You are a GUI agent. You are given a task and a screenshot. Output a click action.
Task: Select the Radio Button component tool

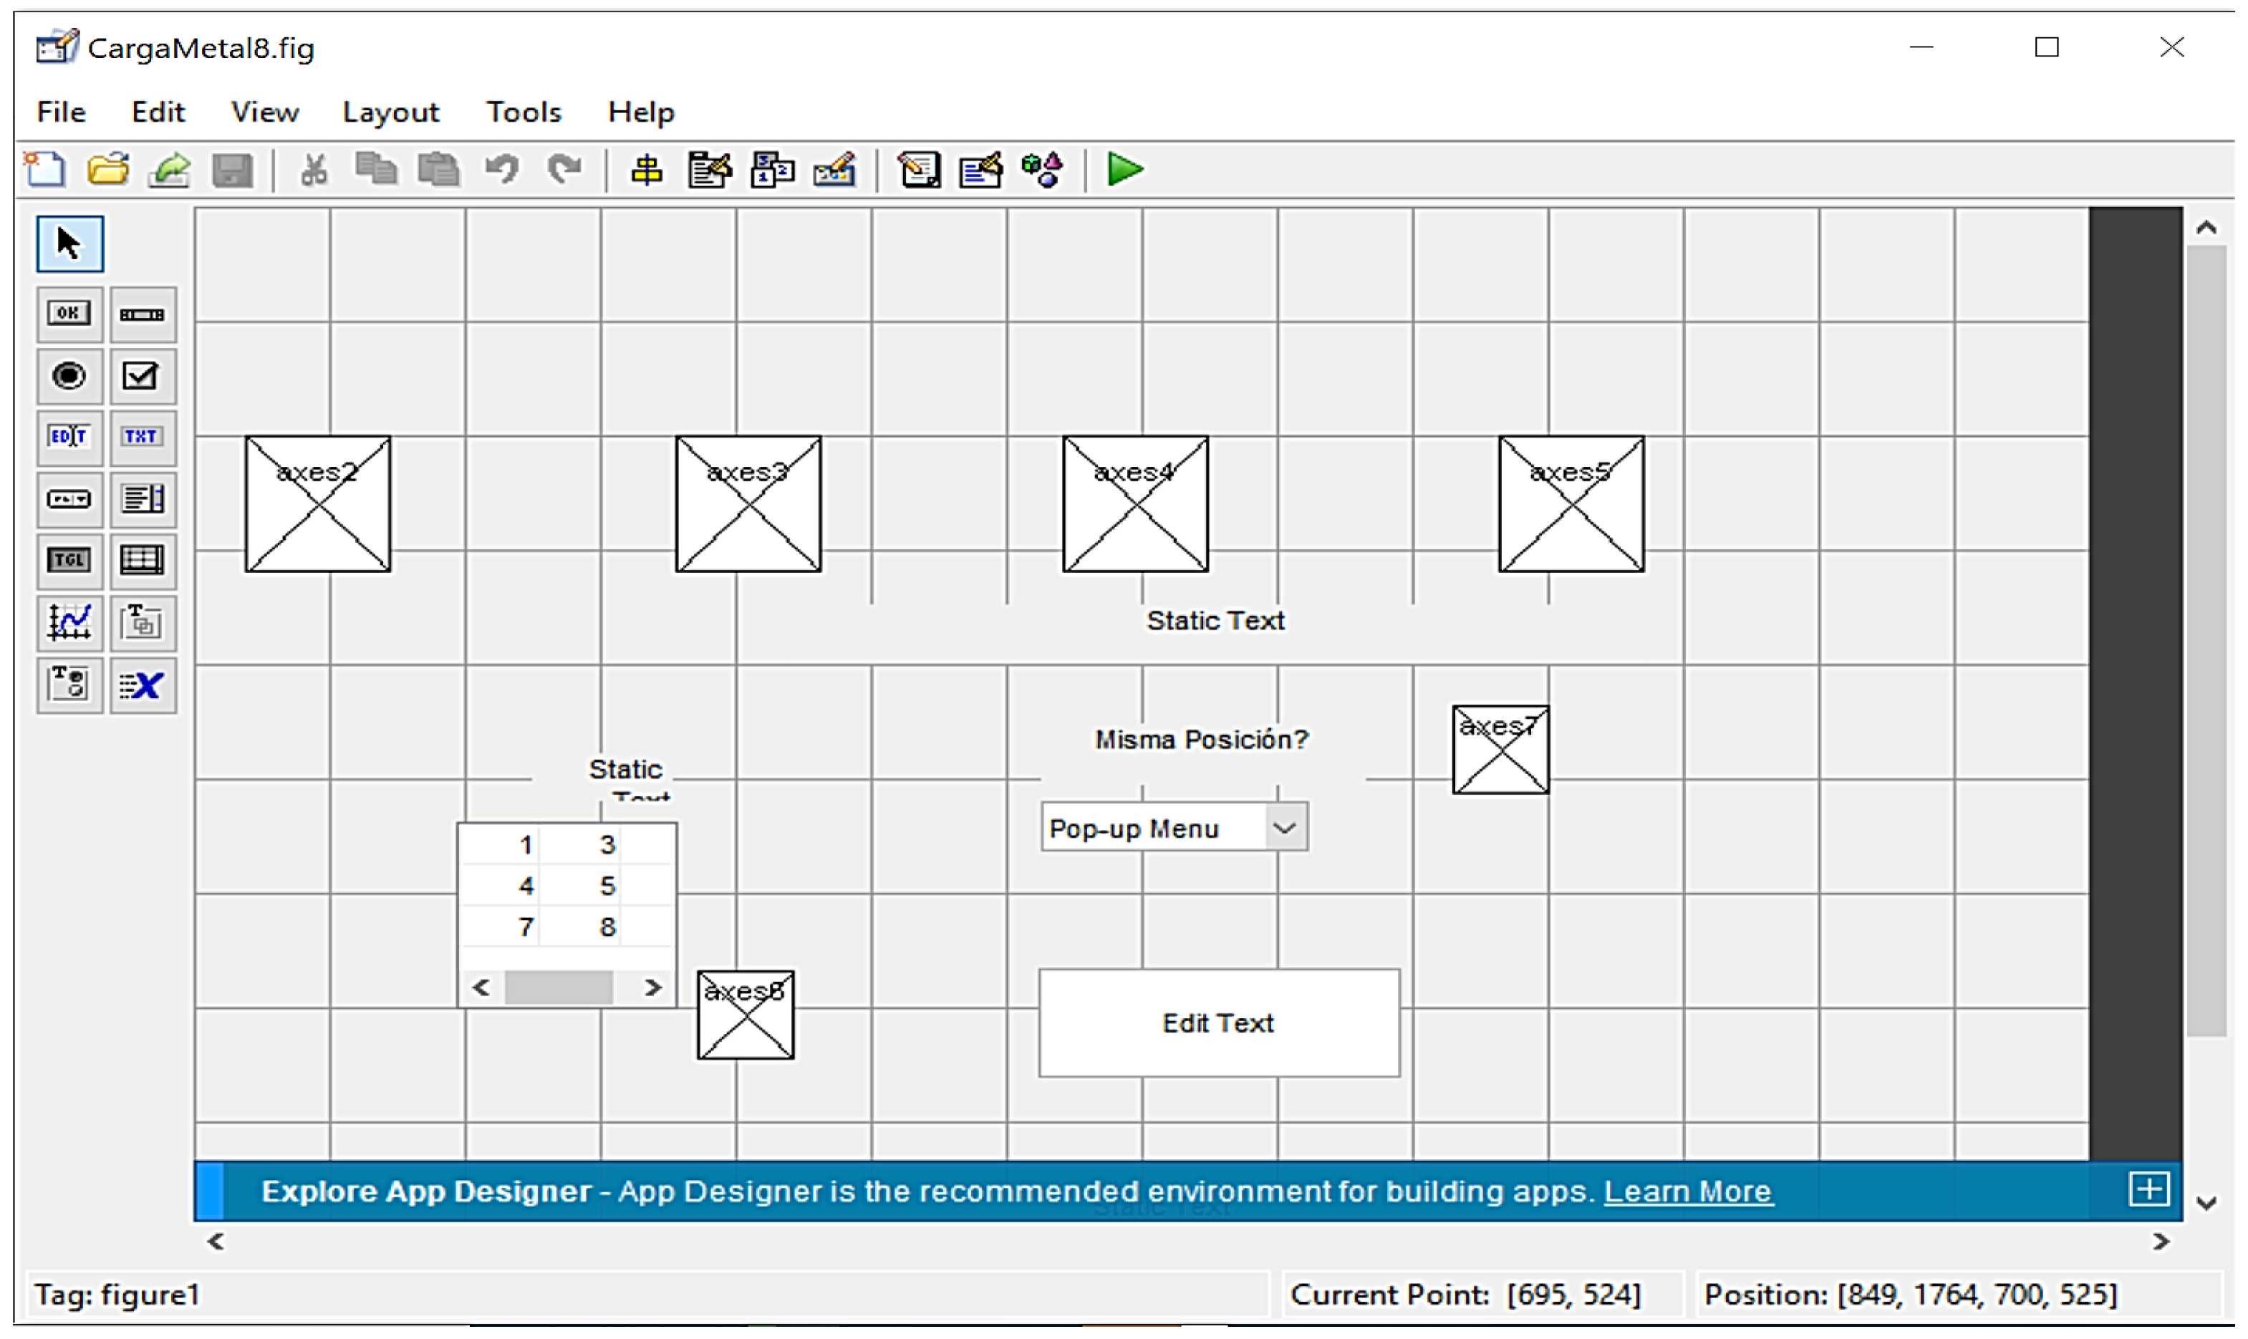pos(69,375)
